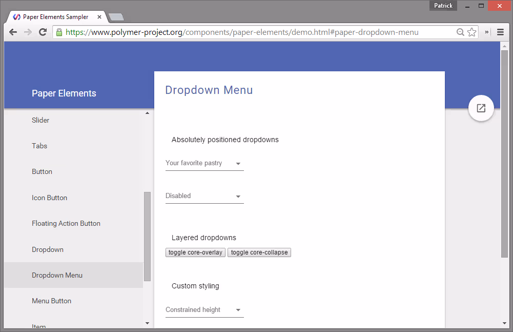Open demo in new window icon
Image resolution: width=513 pixels, height=332 pixels.
(x=481, y=108)
